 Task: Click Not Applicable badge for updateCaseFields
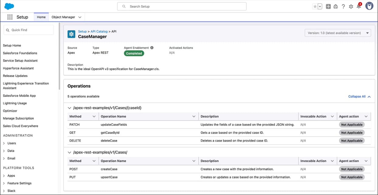pos(352,125)
